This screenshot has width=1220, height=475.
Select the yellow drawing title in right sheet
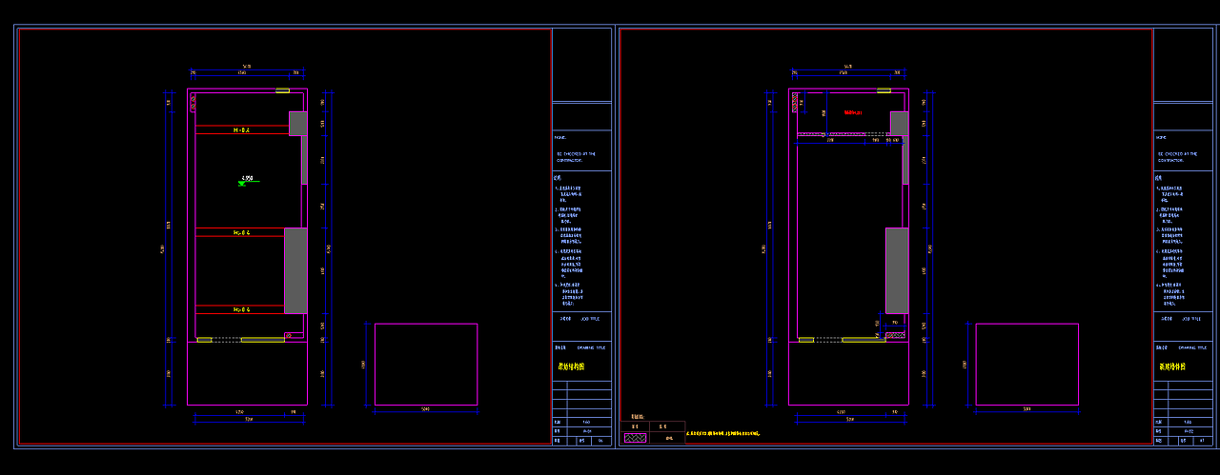click(x=1172, y=366)
